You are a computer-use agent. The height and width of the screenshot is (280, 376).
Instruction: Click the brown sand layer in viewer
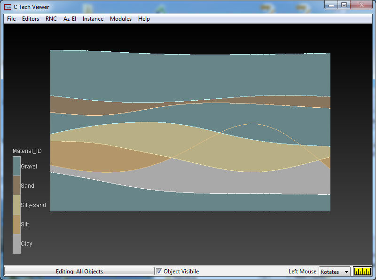[x=79, y=107]
